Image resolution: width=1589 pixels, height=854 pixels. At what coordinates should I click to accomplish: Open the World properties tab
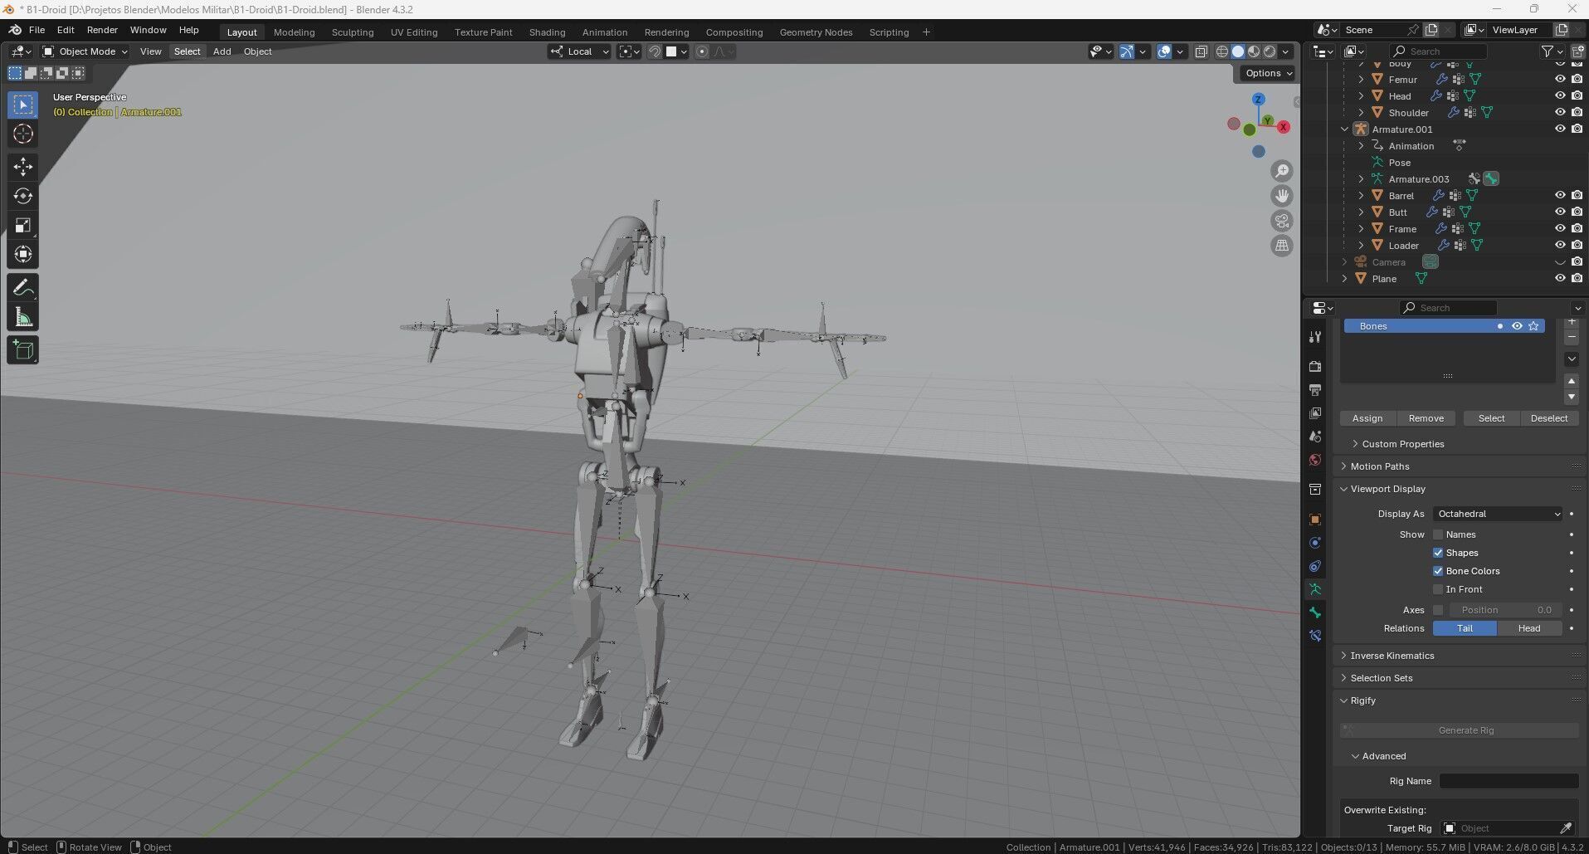[1315, 460]
